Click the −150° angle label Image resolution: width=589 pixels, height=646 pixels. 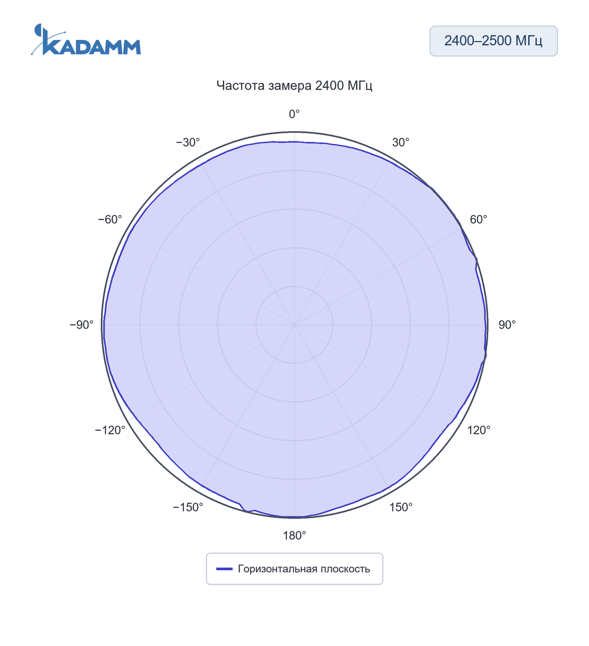[x=188, y=507]
